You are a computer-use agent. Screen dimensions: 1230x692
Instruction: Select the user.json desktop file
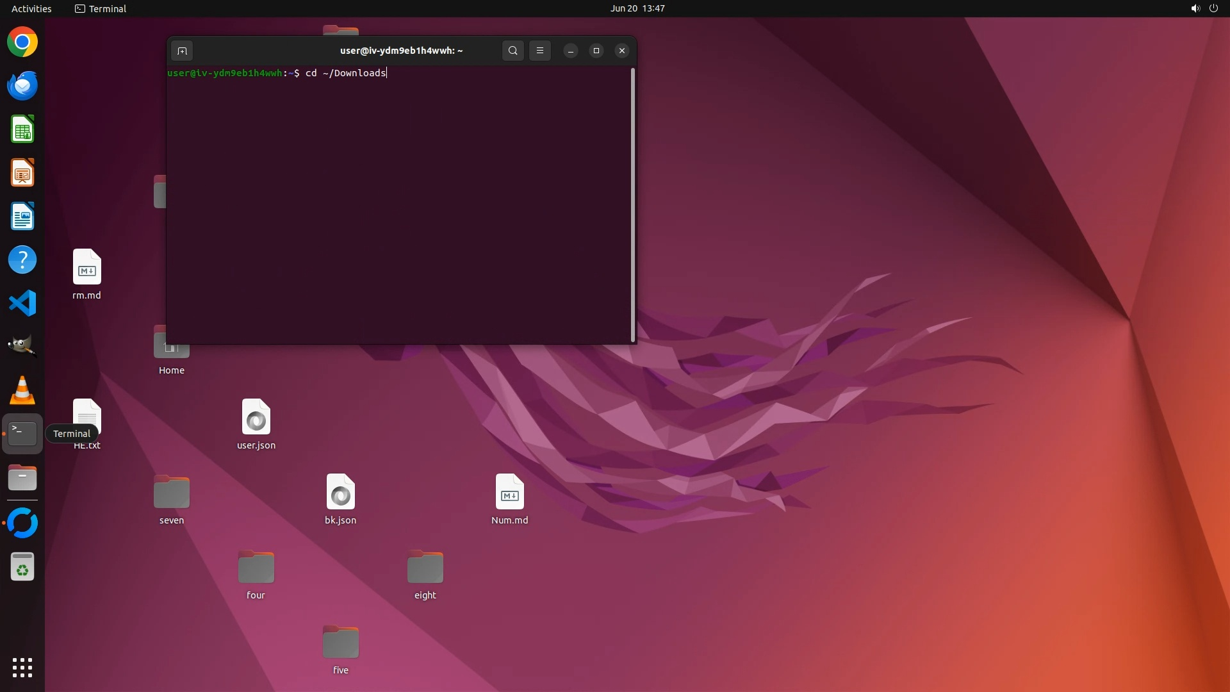point(256,424)
